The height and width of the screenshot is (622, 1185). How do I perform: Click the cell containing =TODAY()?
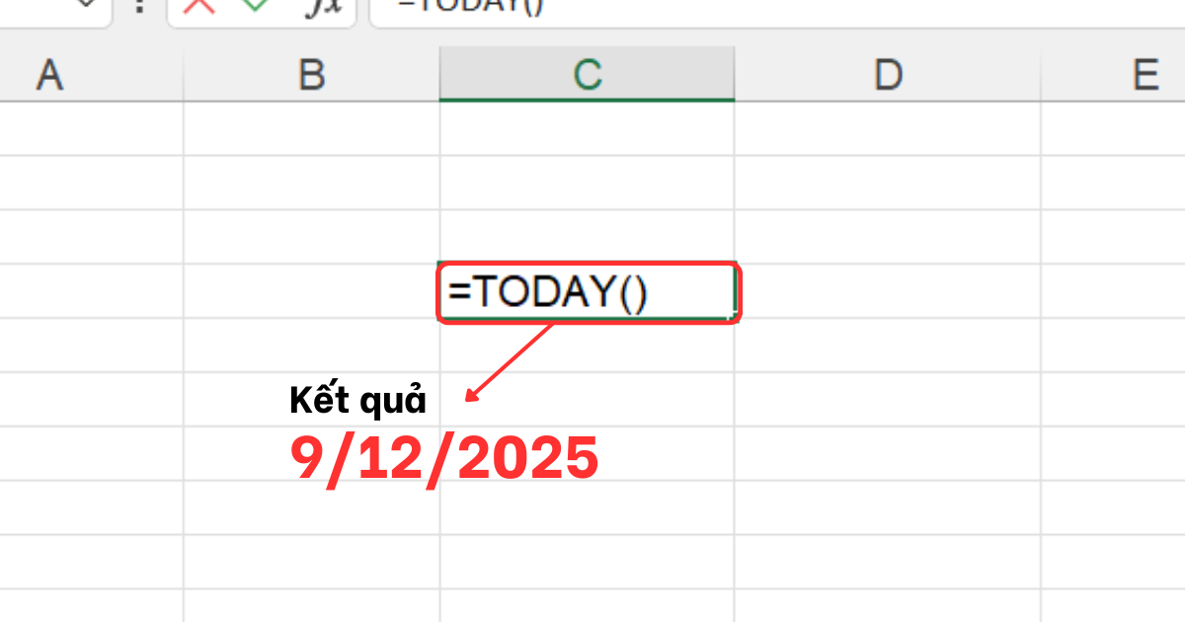pos(588,292)
